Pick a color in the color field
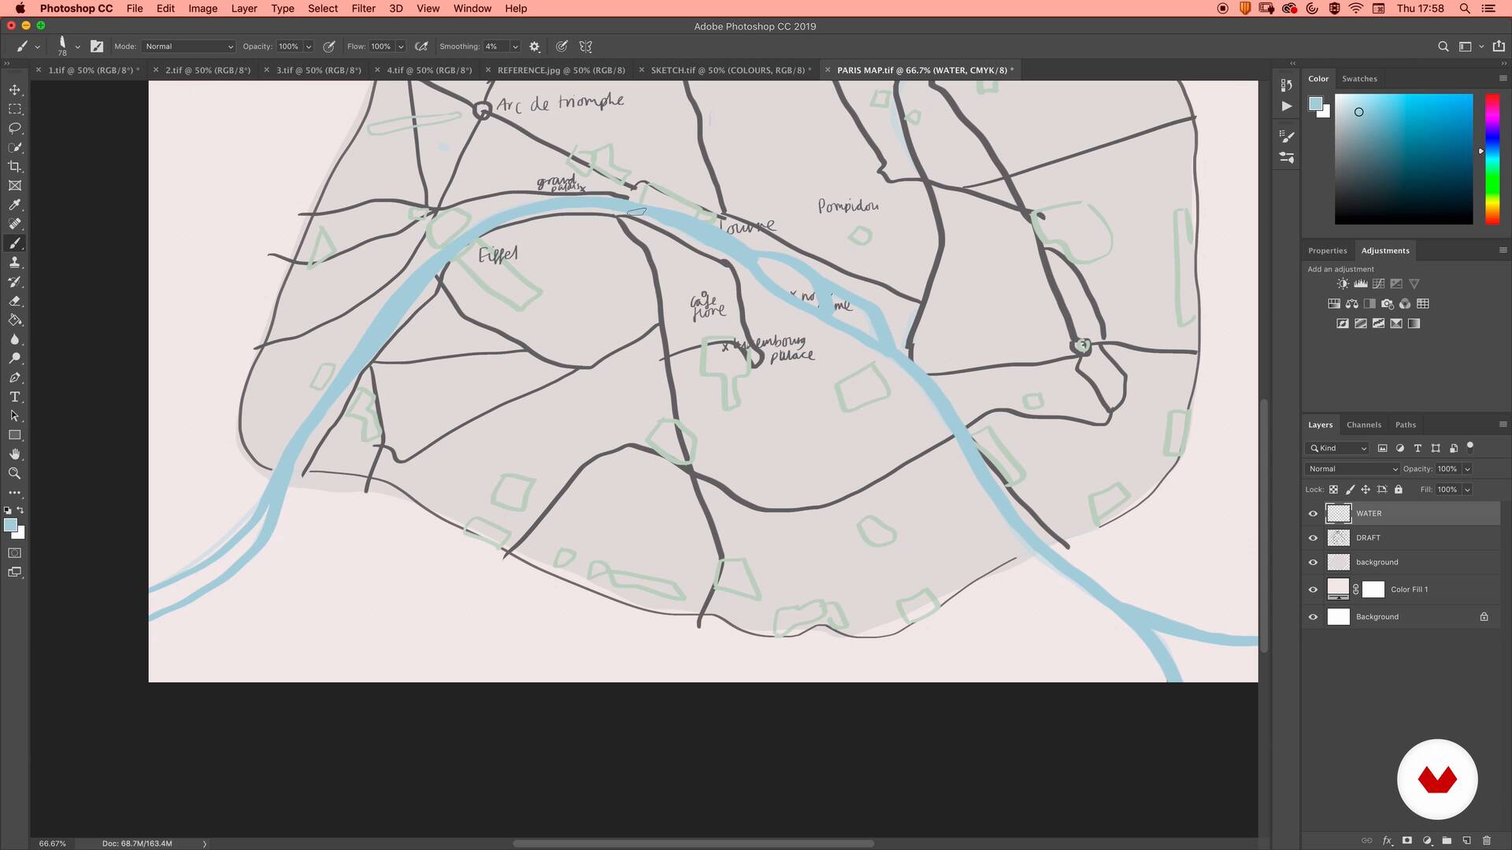This screenshot has width=1512, height=850. point(1403,159)
